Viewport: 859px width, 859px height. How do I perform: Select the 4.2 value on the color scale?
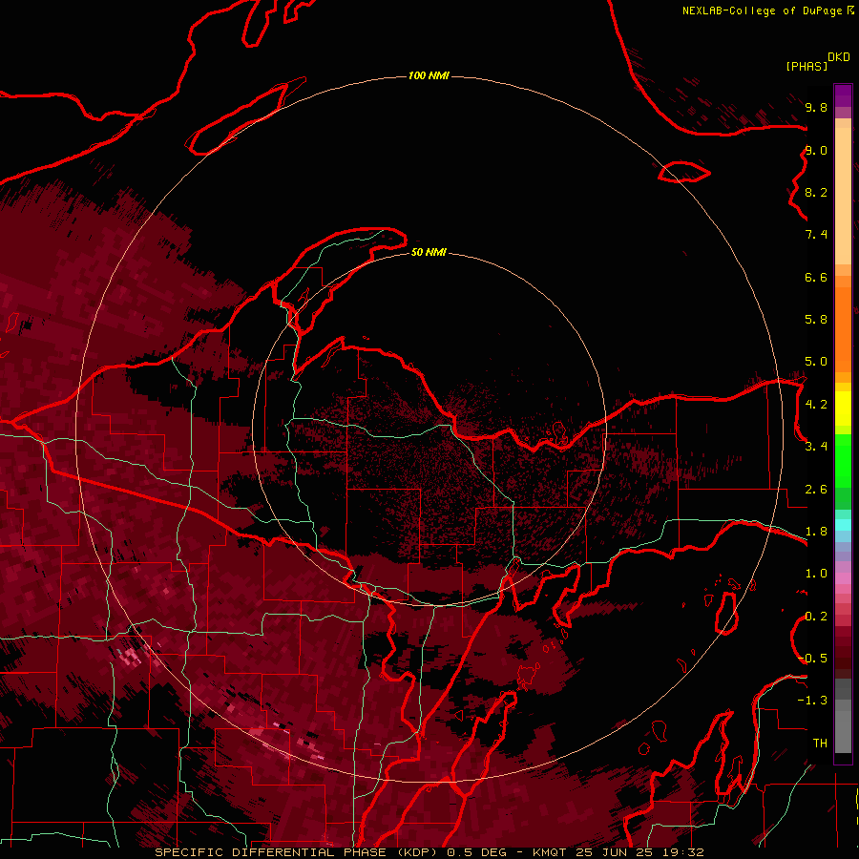click(816, 405)
